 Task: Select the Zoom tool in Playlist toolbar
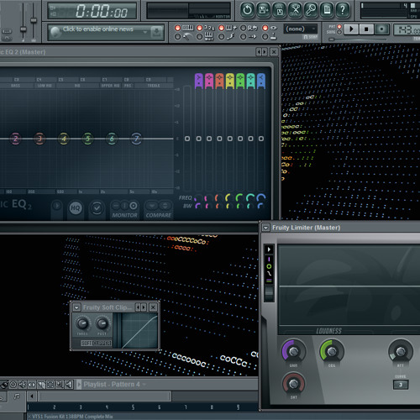pos(60,385)
